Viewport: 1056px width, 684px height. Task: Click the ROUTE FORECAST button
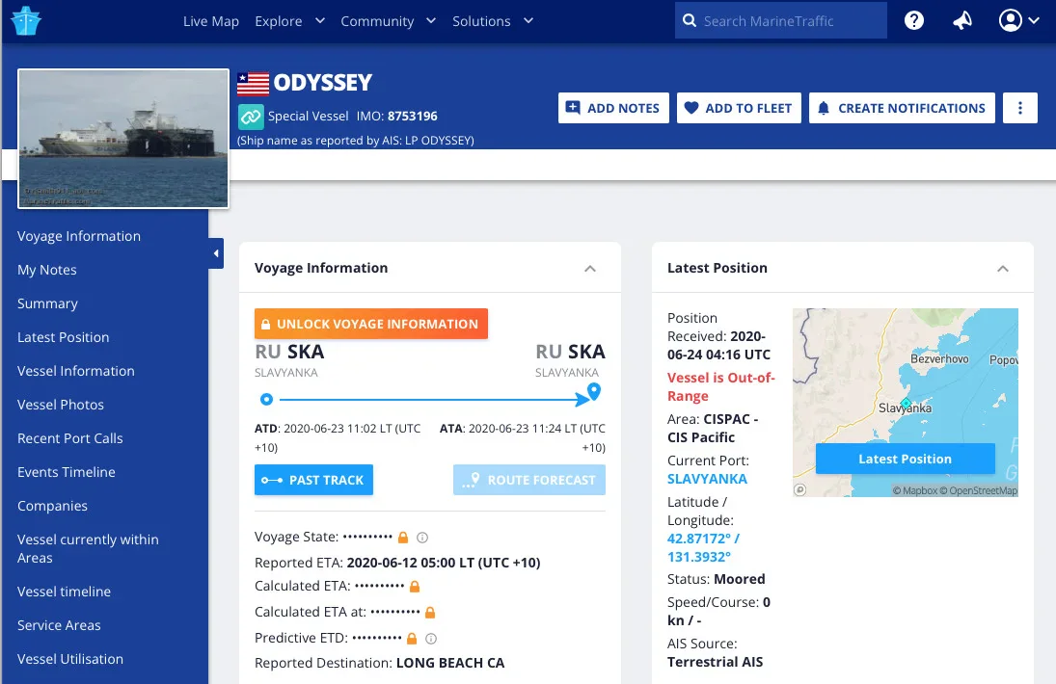tap(529, 480)
